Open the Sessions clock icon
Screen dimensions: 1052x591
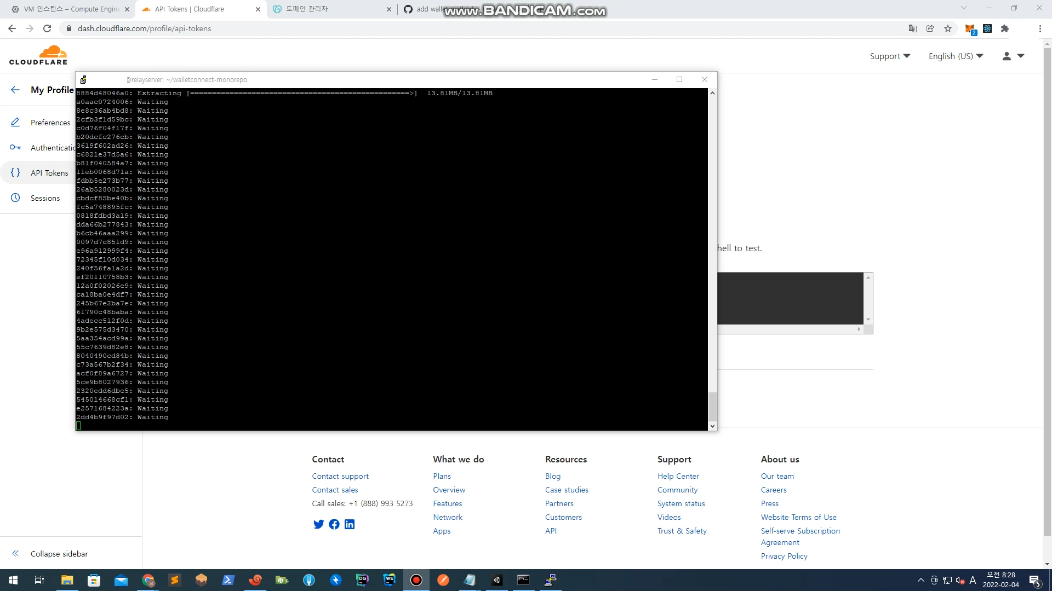(x=15, y=198)
